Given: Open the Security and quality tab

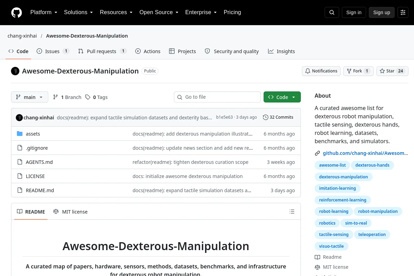Looking at the screenshot, I should click(232, 51).
